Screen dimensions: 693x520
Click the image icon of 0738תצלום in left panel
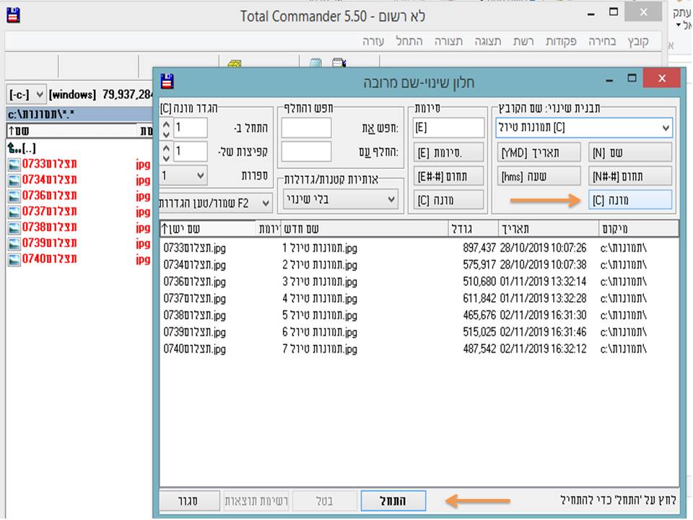click(x=14, y=227)
